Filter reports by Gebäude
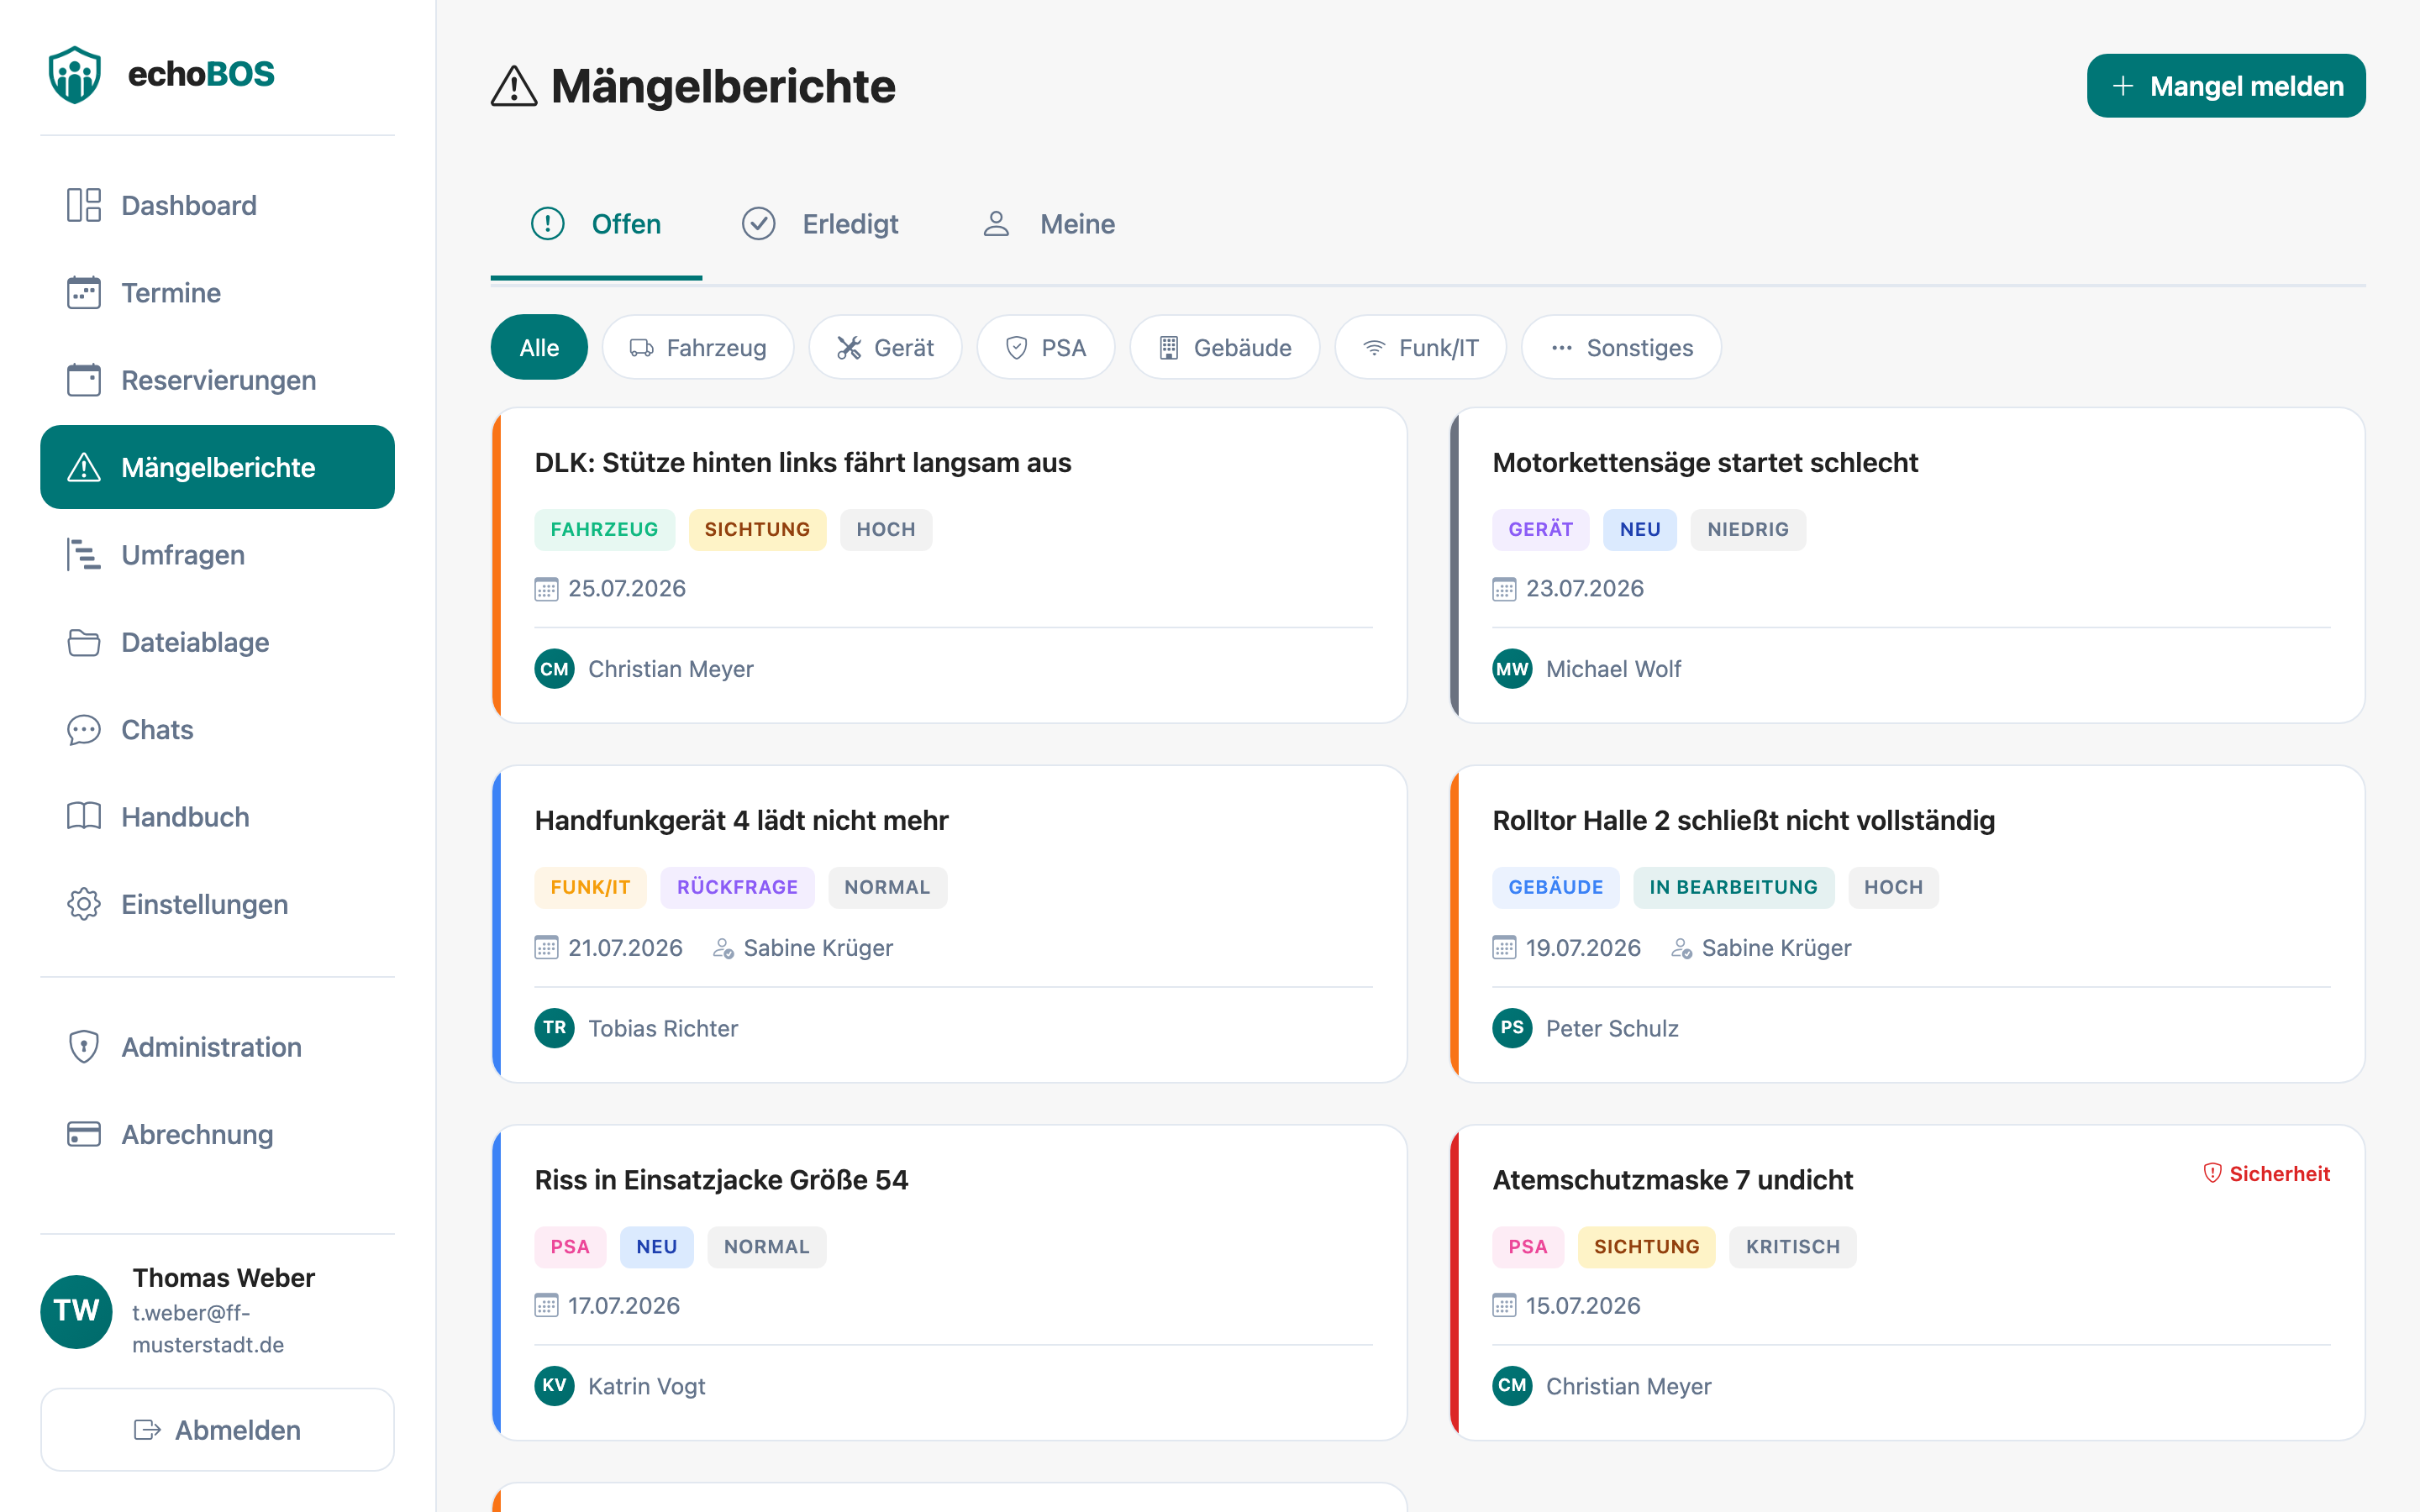The width and height of the screenshot is (2420, 1512). coord(1225,347)
